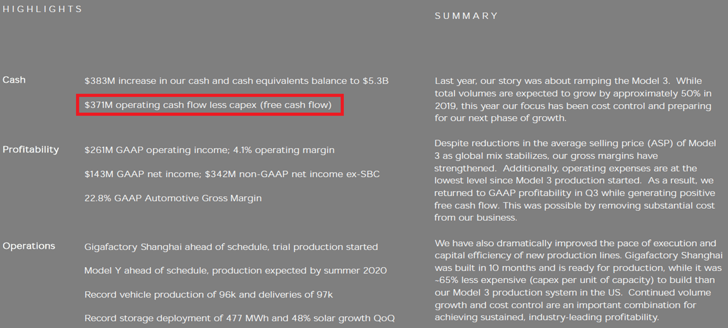Click the SUMMARY section heading

(x=467, y=16)
